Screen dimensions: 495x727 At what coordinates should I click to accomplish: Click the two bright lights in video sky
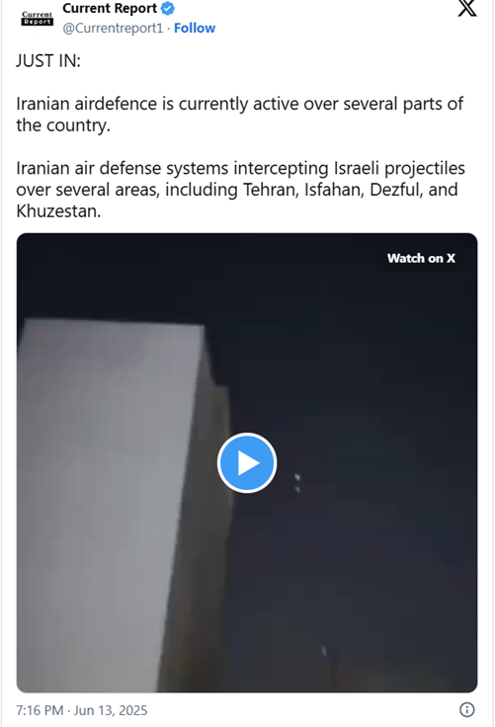[x=297, y=482]
